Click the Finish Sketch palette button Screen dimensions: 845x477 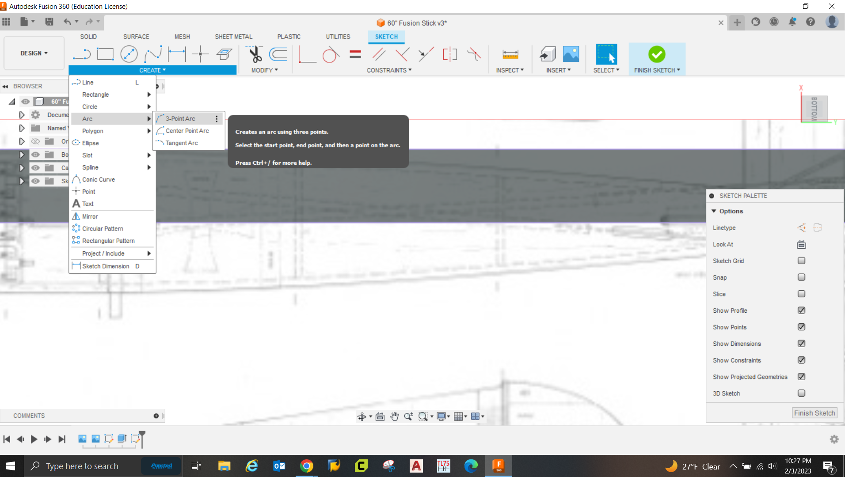point(815,413)
